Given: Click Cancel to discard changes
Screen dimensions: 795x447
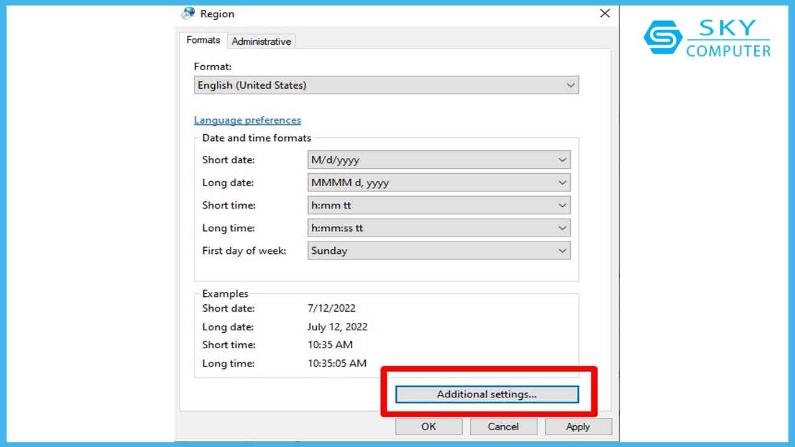Looking at the screenshot, I should [503, 427].
